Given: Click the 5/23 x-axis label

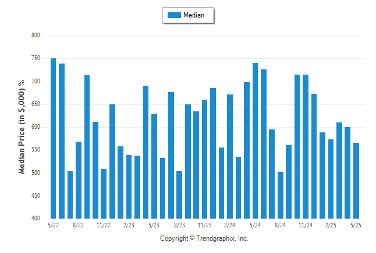Looking at the screenshot, I should [x=154, y=225].
